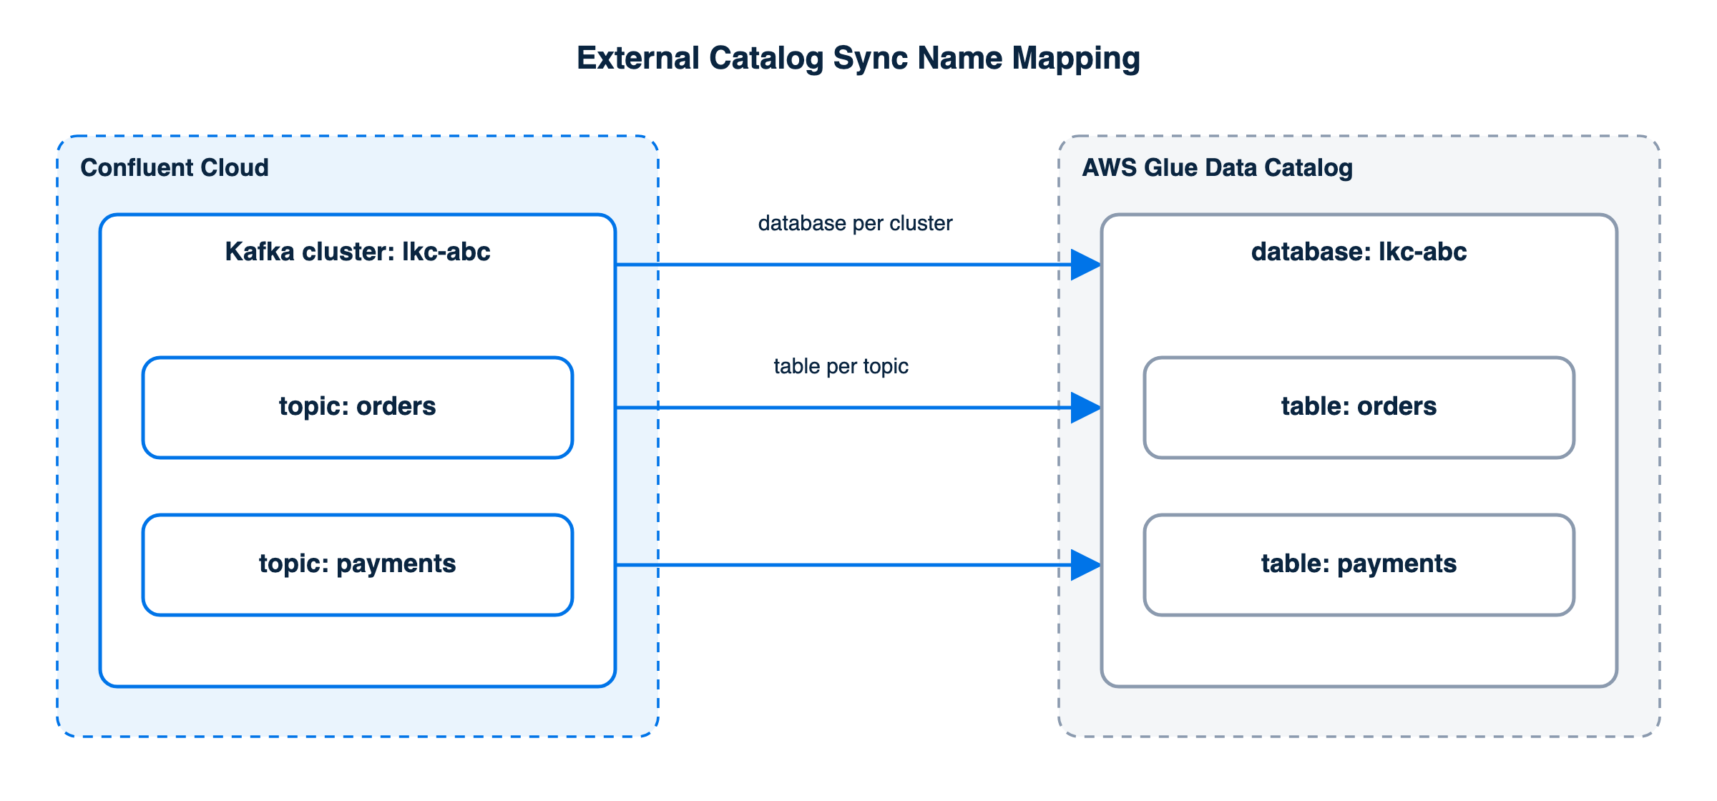Click the table per topic arrow label
The width and height of the screenshot is (1717, 801).
841,366
